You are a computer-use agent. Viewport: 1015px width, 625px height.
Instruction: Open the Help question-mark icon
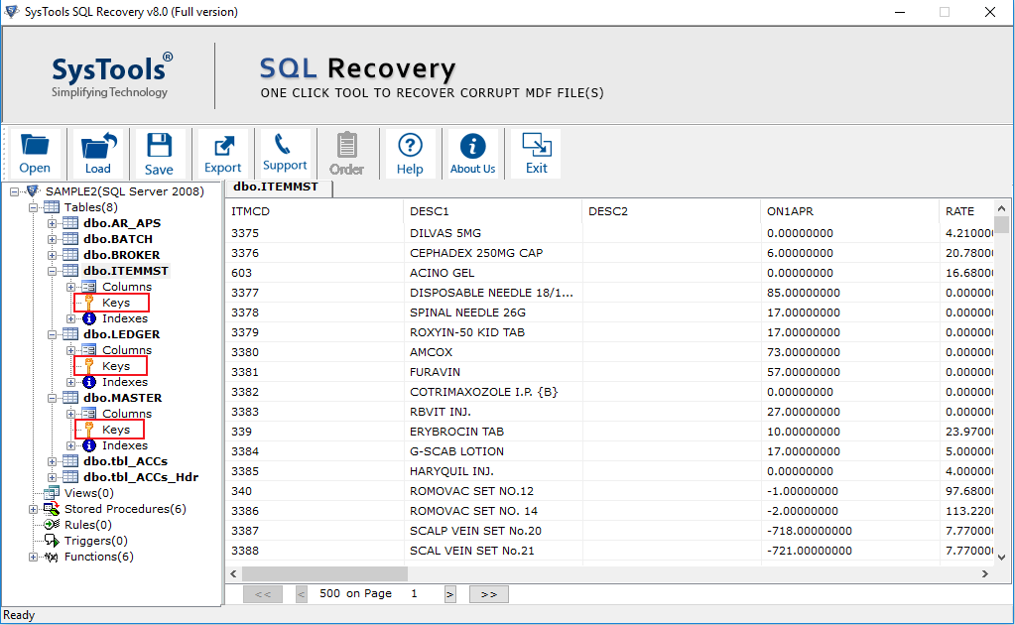point(410,145)
